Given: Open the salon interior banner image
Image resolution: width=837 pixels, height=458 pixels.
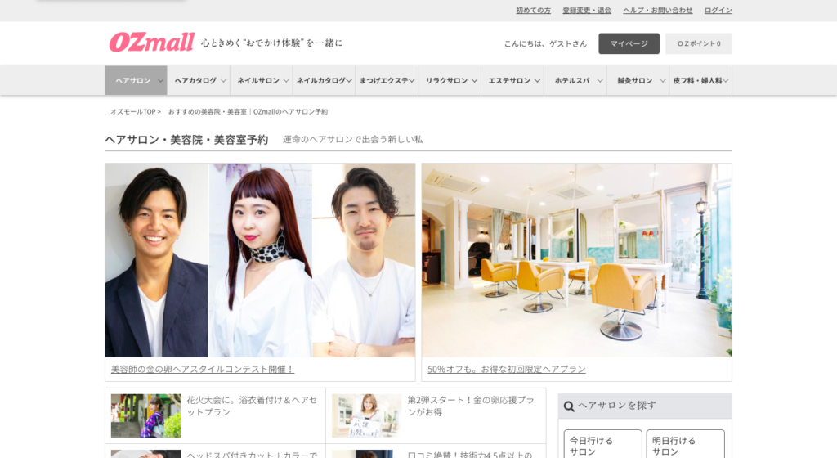Looking at the screenshot, I should pyautogui.click(x=576, y=260).
